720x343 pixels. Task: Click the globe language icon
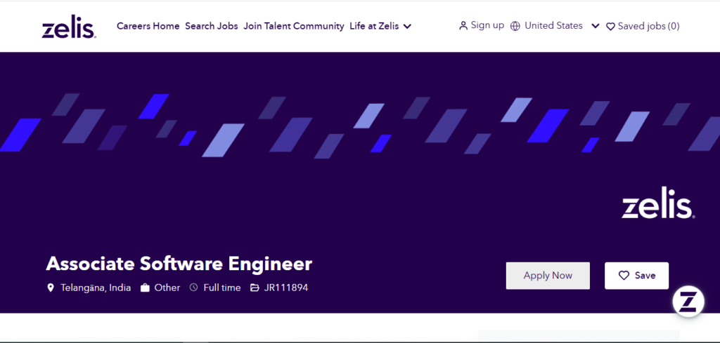(x=515, y=26)
